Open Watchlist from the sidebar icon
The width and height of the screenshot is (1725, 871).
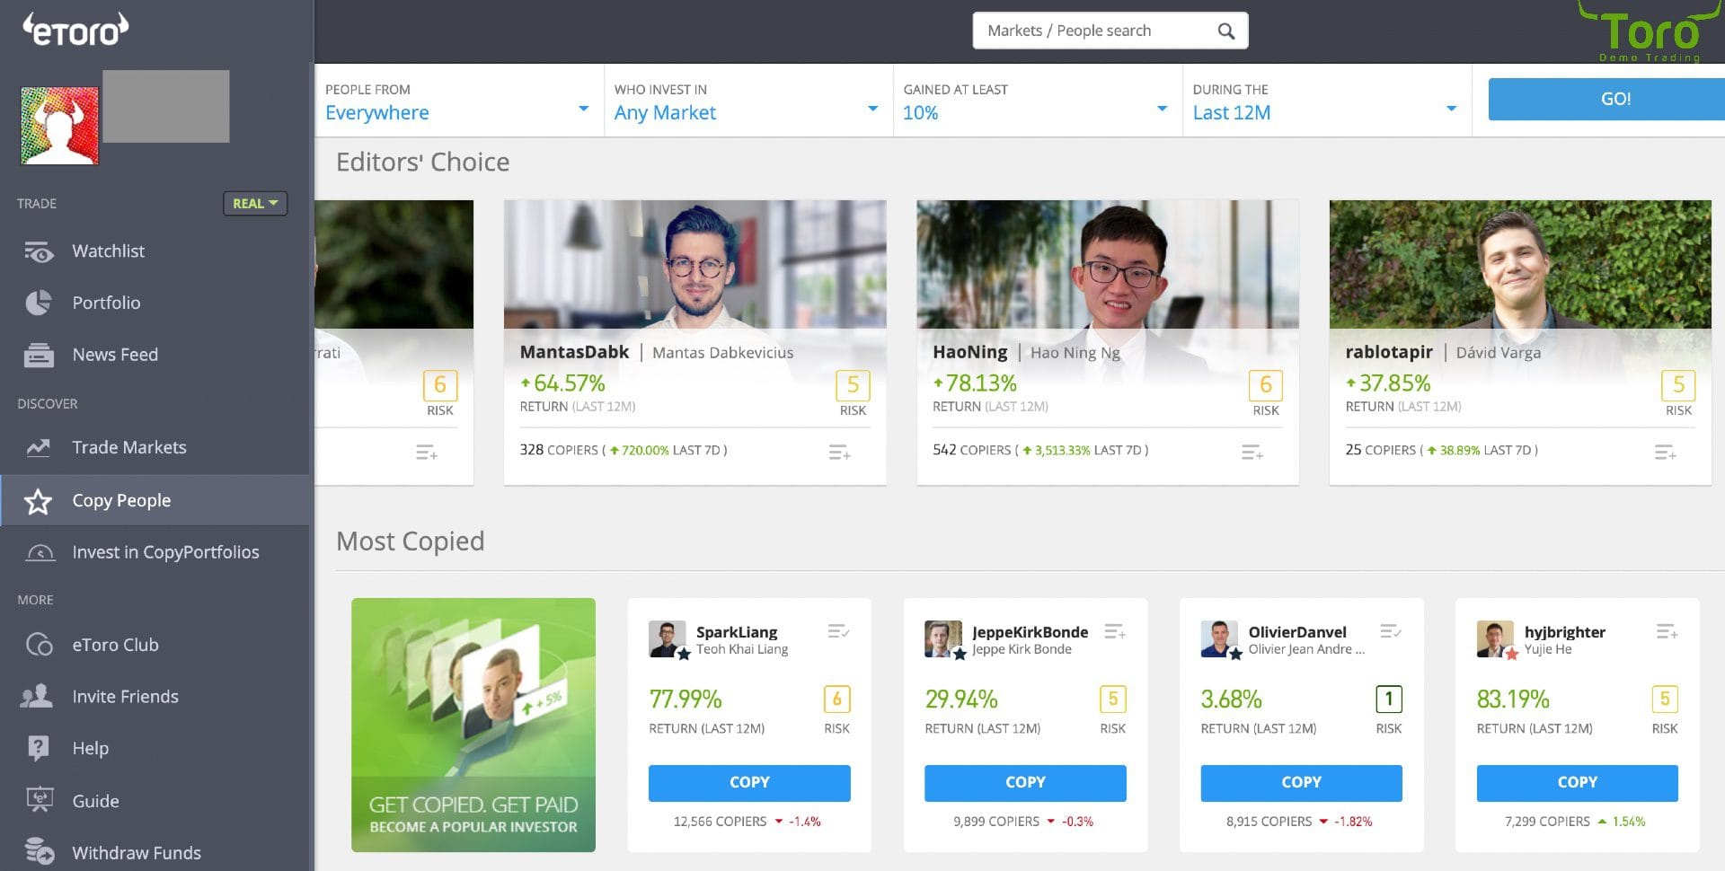39,252
